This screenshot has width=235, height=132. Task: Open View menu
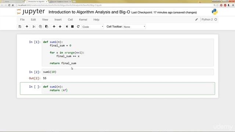pos(45,19)
